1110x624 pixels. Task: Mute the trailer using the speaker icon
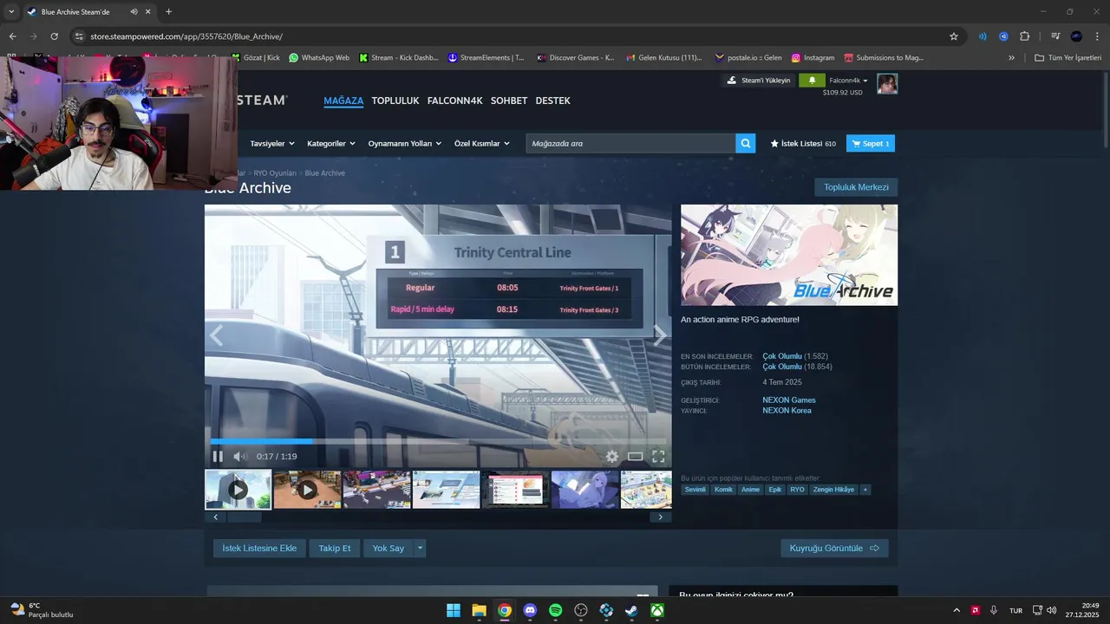tap(240, 457)
